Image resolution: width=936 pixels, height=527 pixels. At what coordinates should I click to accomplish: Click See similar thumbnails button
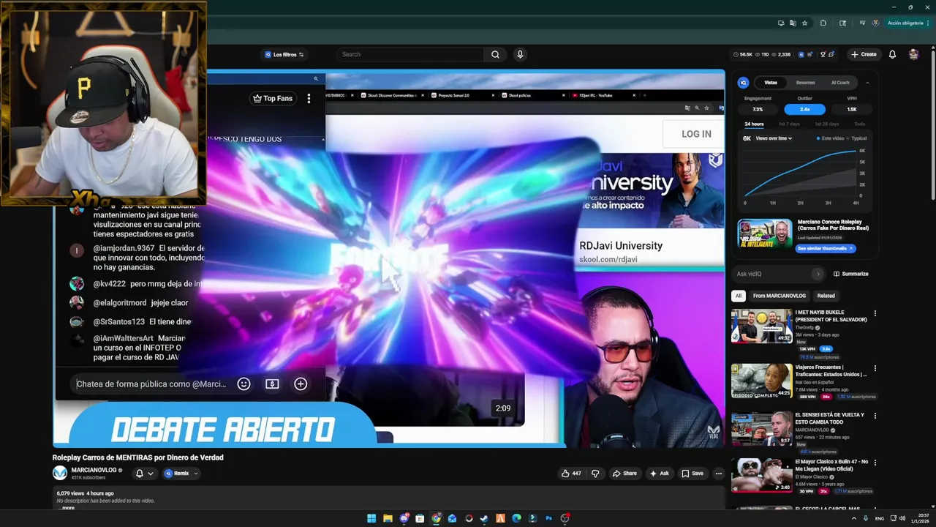(826, 248)
